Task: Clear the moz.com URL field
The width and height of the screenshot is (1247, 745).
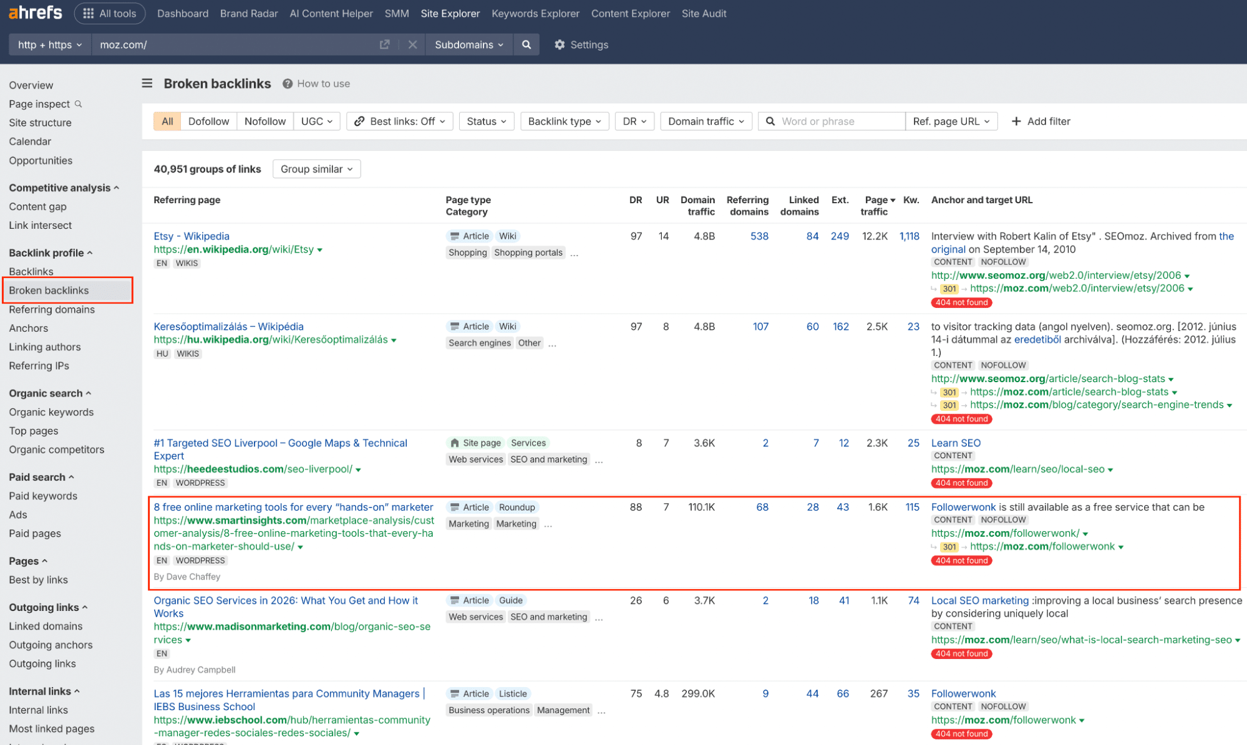Action: pyautogui.click(x=412, y=45)
